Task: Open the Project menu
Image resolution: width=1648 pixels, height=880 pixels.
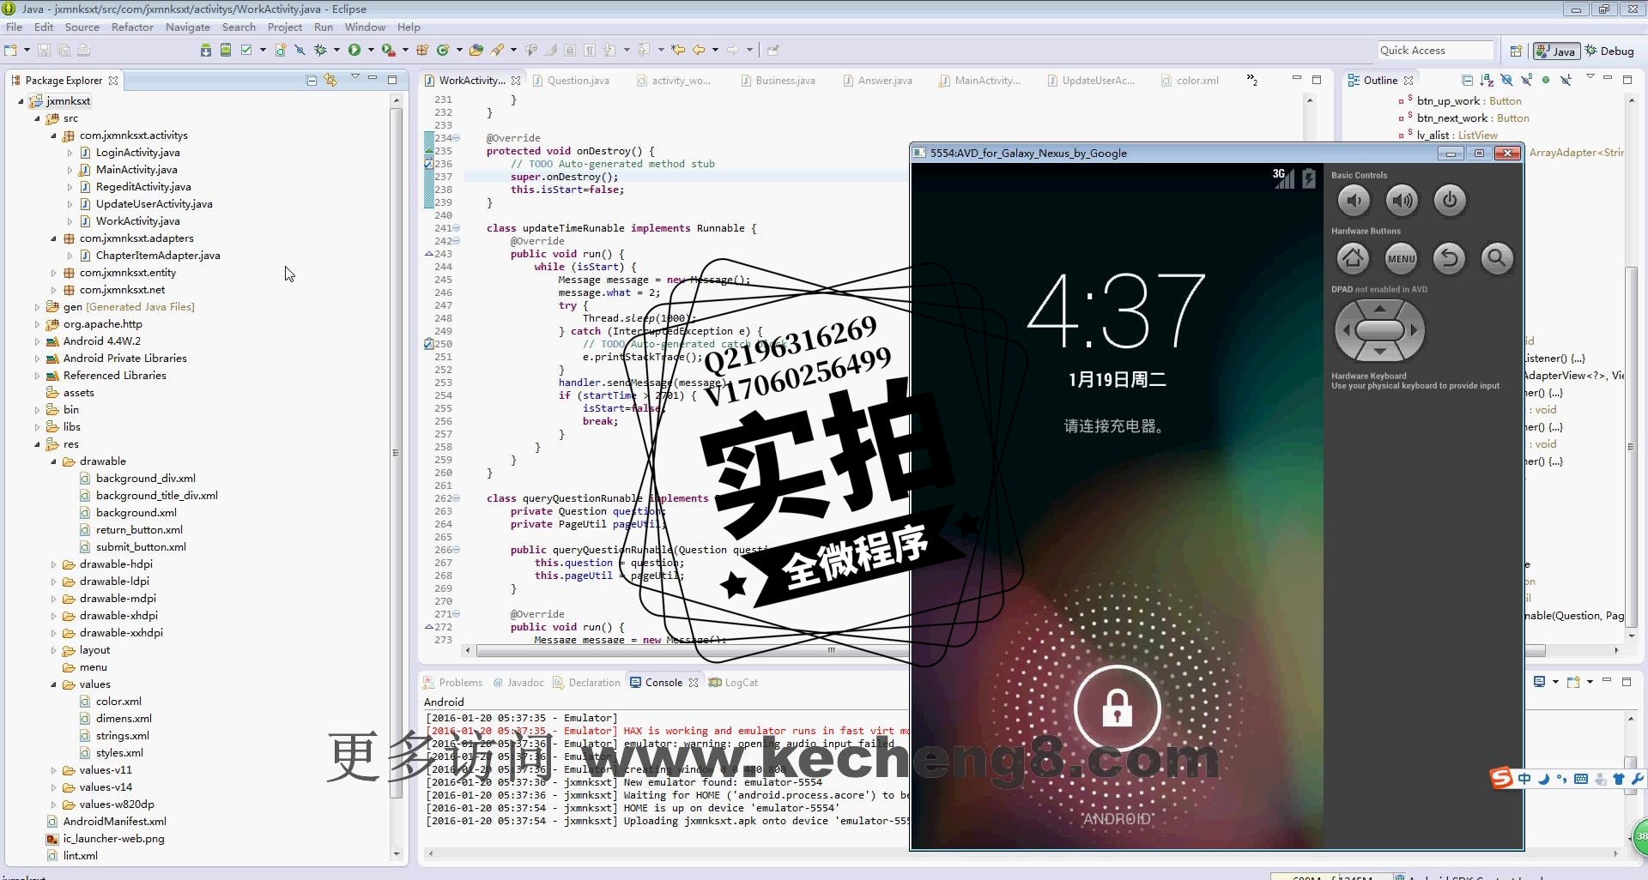Action: [284, 27]
